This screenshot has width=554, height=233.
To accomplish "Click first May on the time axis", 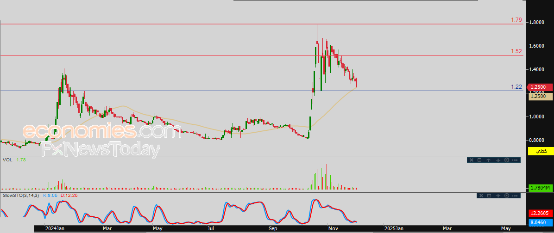I will click(158, 228).
